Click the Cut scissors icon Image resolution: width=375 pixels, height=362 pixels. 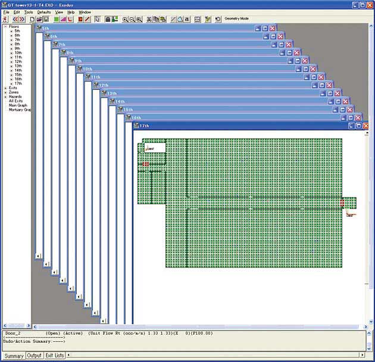coord(149,20)
